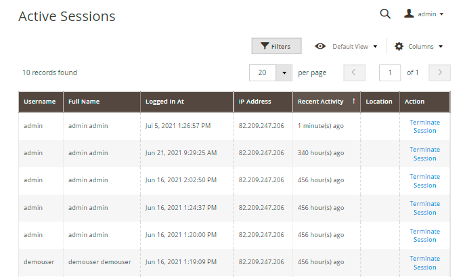Sort by Username column header

click(40, 102)
